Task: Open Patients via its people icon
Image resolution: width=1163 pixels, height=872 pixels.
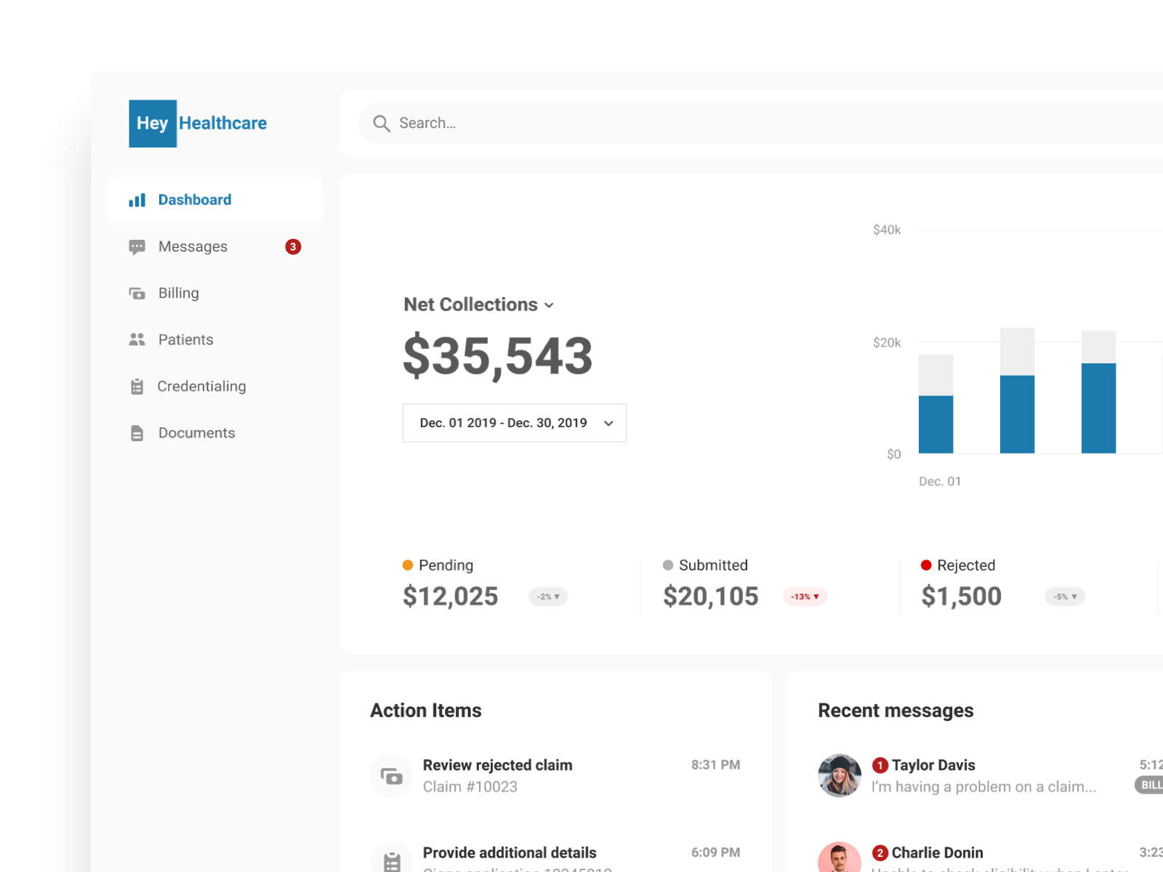Action: (x=137, y=339)
